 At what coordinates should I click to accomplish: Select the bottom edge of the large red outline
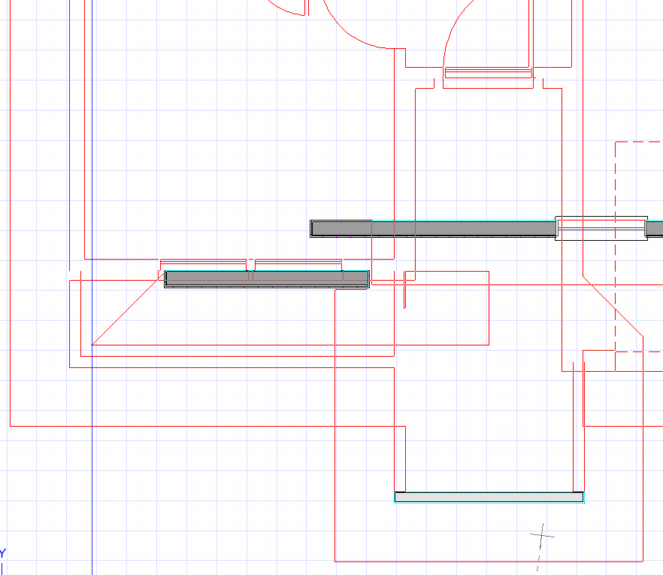pyautogui.click(x=489, y=561)
